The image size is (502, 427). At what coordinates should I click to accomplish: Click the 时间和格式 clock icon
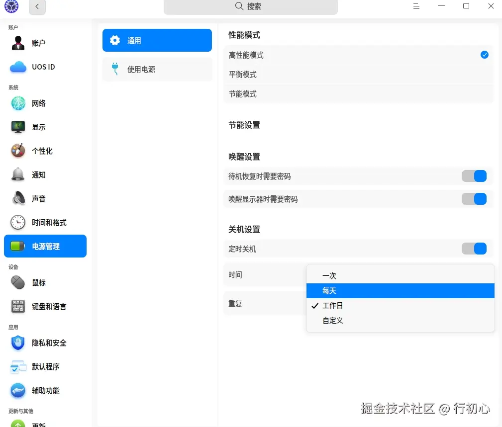tap(18, 222)
